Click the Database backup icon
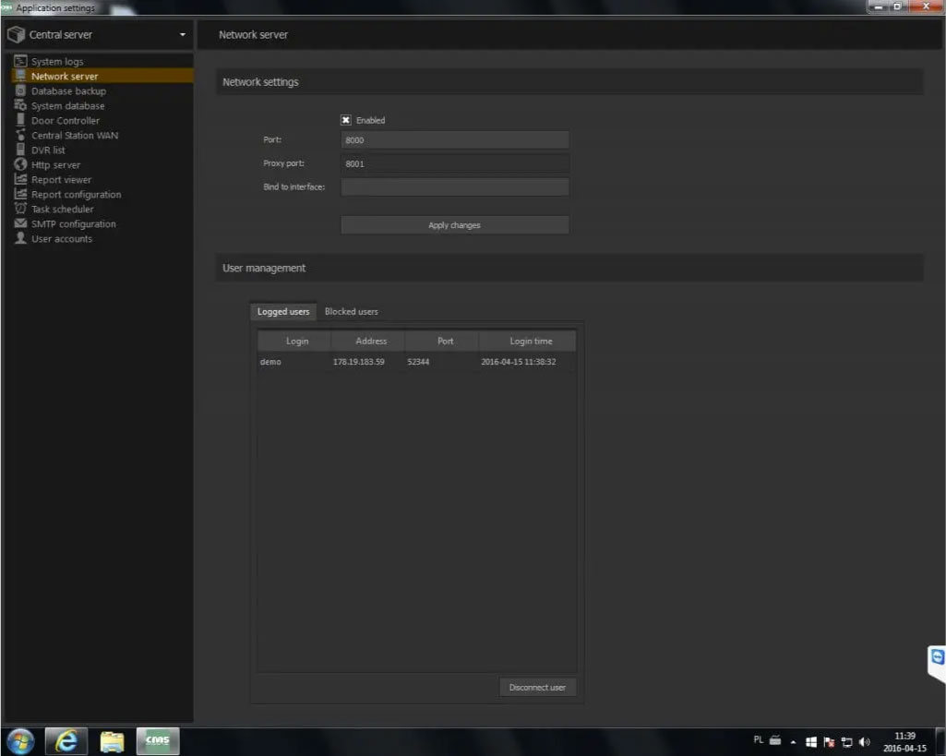Screen dimensions: 946x756 click(x=20, y=91)
